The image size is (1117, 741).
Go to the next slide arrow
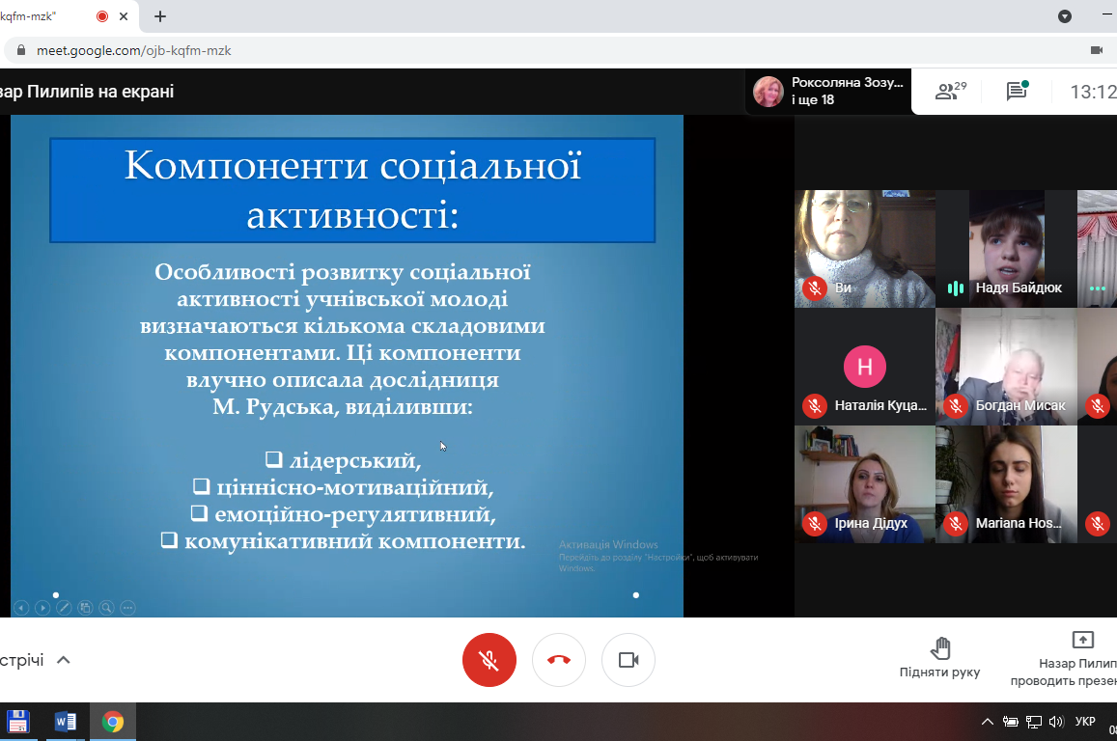point(42,608)
